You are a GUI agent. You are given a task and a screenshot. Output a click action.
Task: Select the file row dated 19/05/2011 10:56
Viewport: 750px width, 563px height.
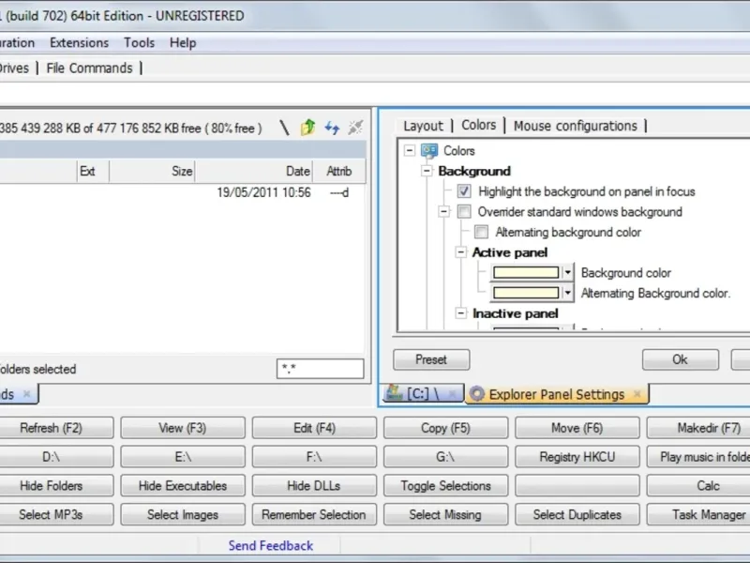point(183,192)
